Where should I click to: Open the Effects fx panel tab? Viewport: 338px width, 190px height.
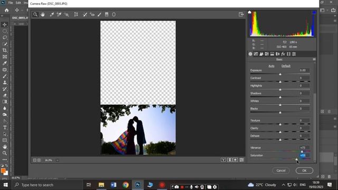coord(283,54)
